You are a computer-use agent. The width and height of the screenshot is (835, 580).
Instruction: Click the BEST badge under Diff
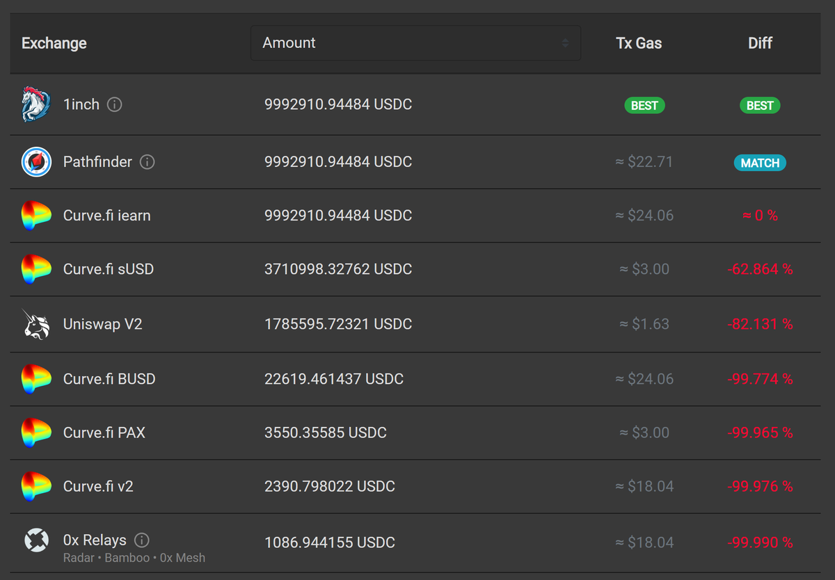pyautogui.click(x=760, y=106)
